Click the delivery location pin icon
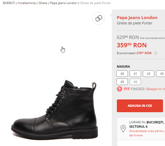Screen dimensions: 165x146 tap(123, 128)
